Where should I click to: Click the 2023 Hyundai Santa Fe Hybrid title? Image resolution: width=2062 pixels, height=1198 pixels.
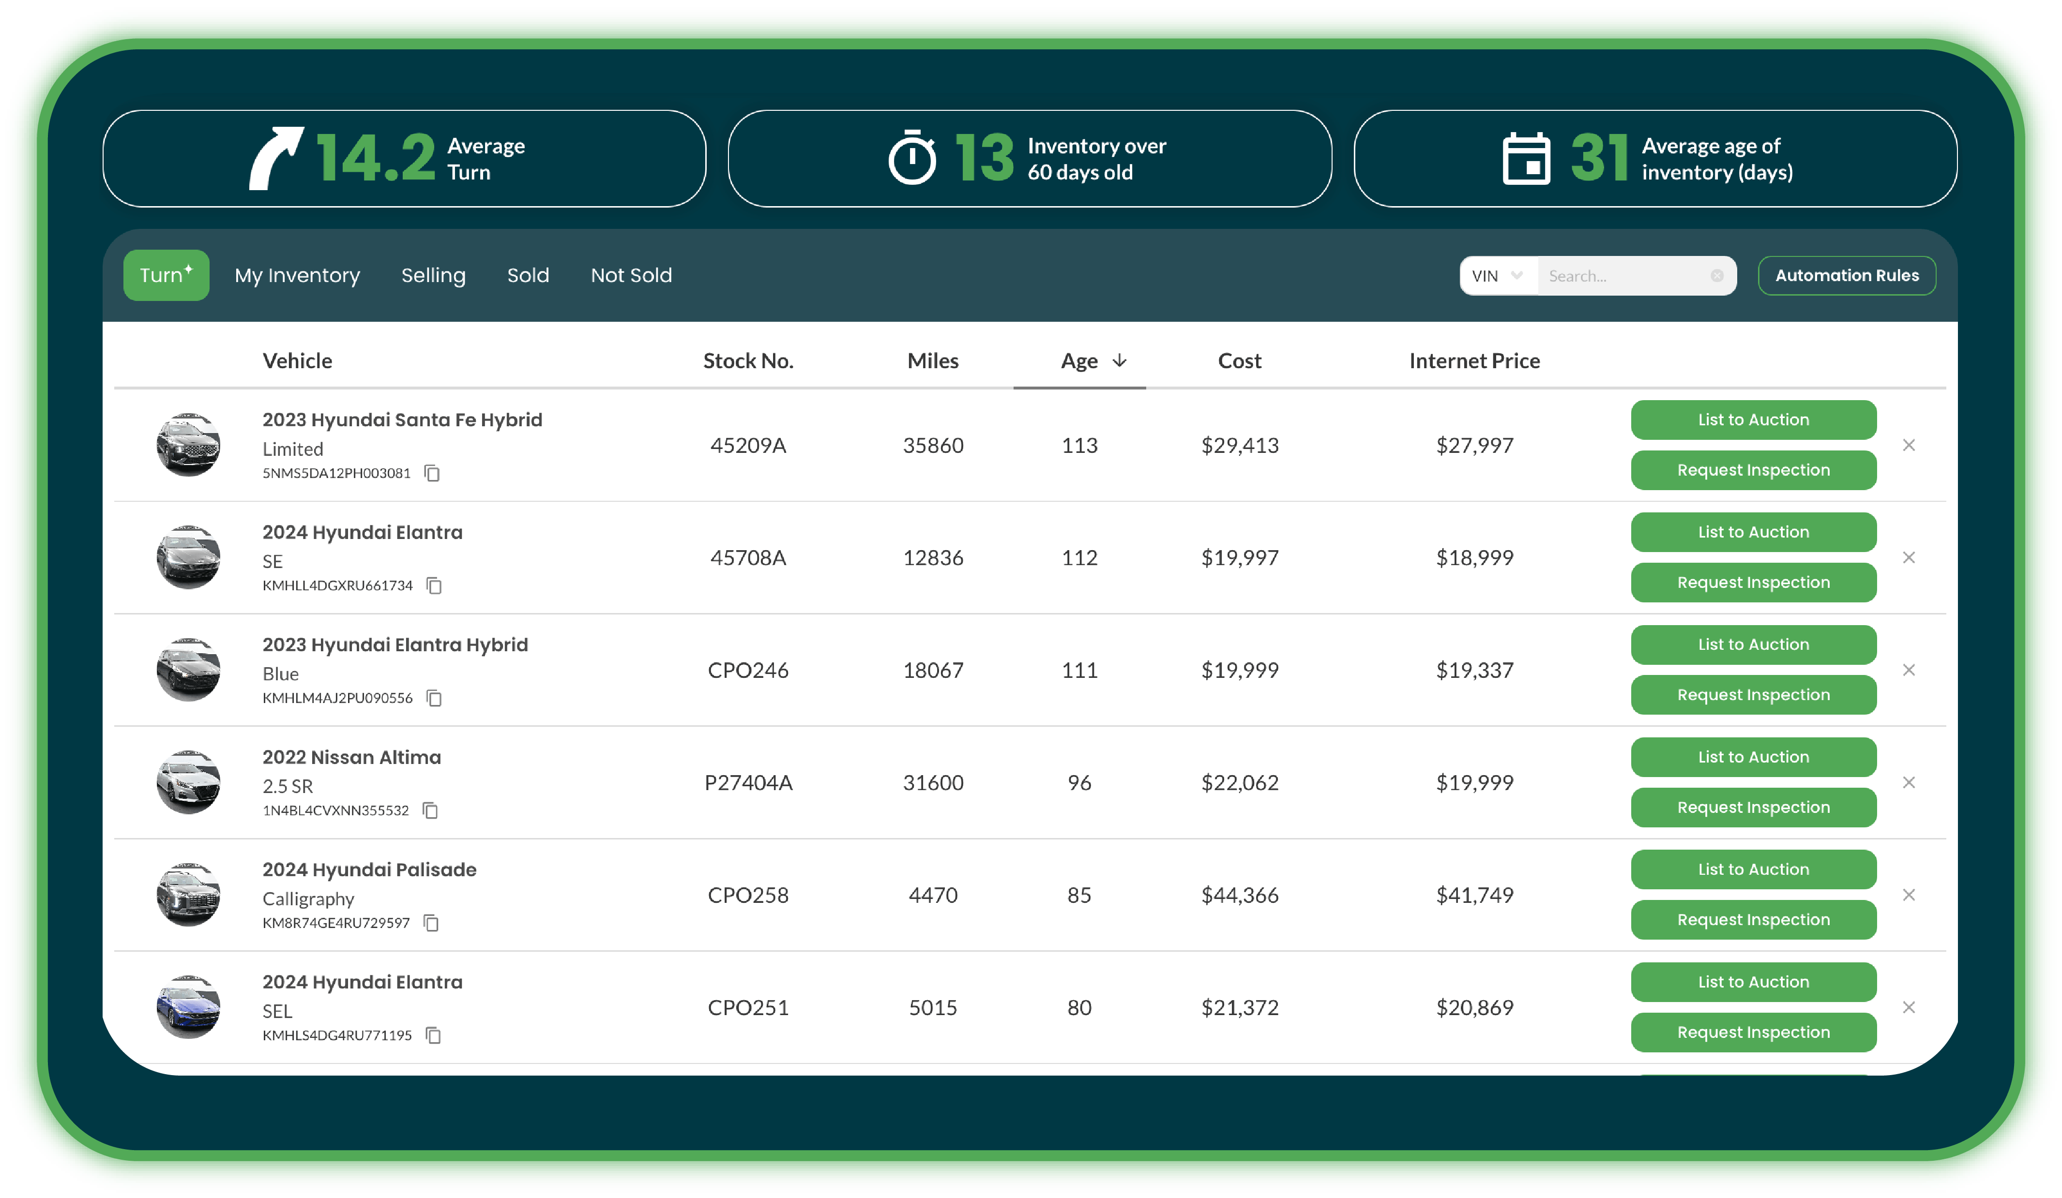click(402, 419)
